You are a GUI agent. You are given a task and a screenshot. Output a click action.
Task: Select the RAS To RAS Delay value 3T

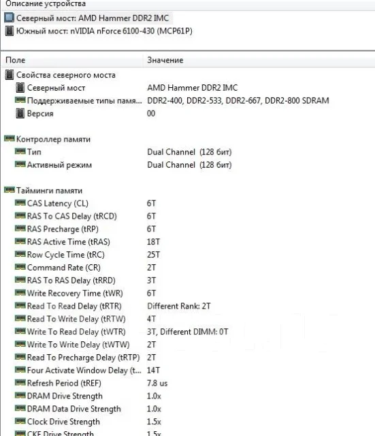coord(151,280)
